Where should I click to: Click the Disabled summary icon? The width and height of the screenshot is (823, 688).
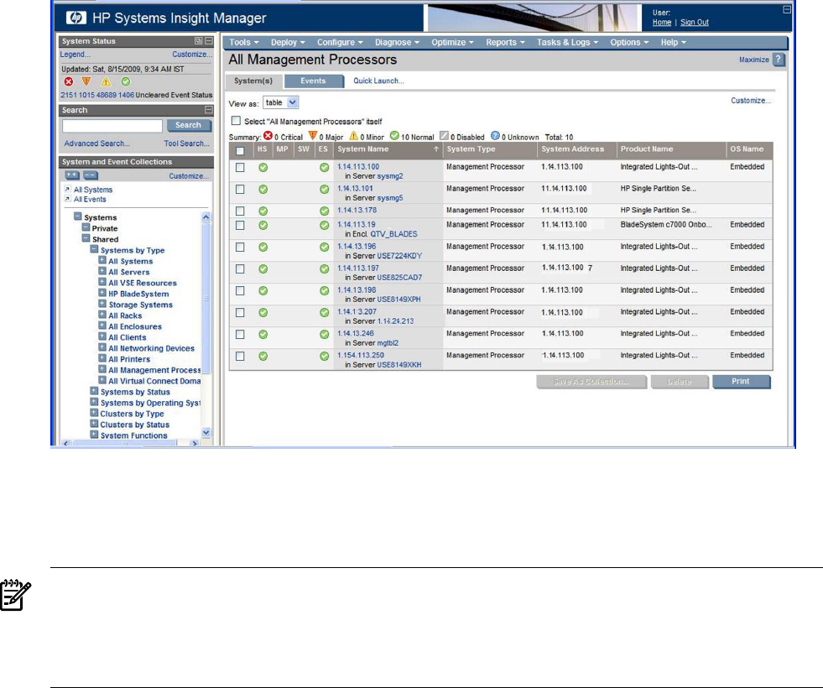444,136
